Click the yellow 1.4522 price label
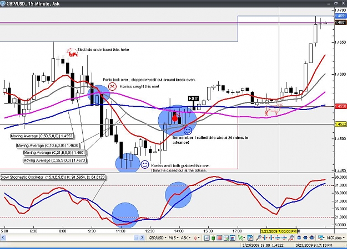The image size is (347, 249). (340, 124)
